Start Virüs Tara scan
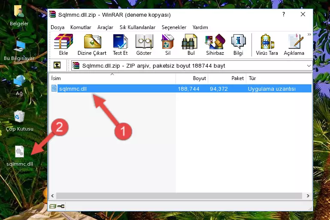The width and height of the screenshot is (330, 220). pyautogui.click(x=267, y=45)
